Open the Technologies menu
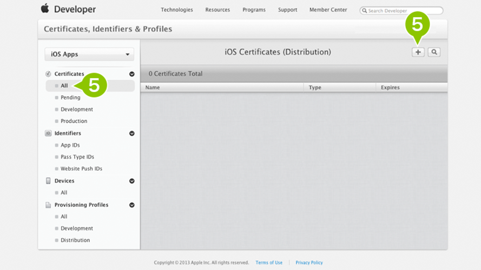Viewport: 481px width, 270px height. coord(177,10)
